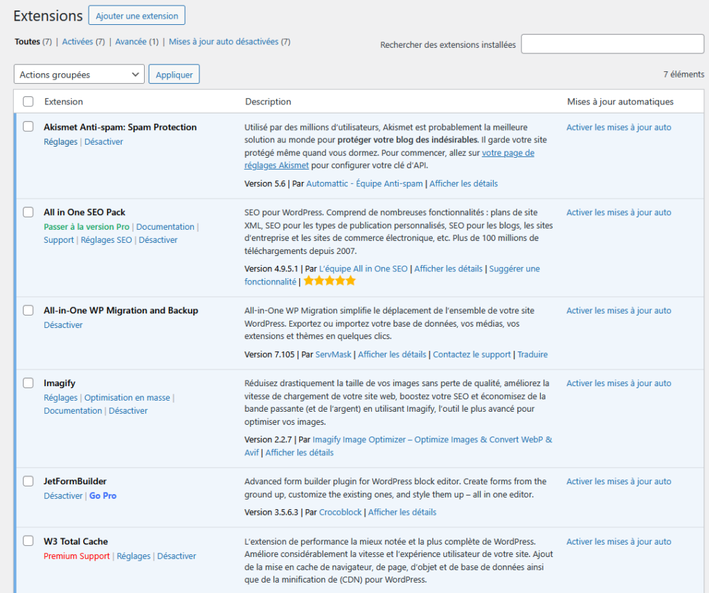Tick the Imagify row checkbox
Screen dimensions: 709x593
[28, 383]
